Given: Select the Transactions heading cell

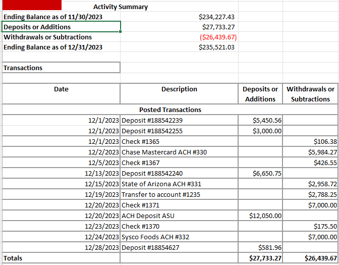Looking at the screenshot, I should click(x=61, y=68).
